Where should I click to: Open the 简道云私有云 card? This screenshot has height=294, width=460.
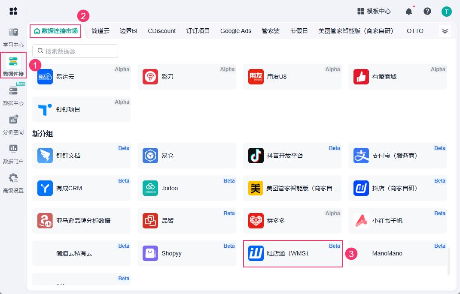pos(81,253)
